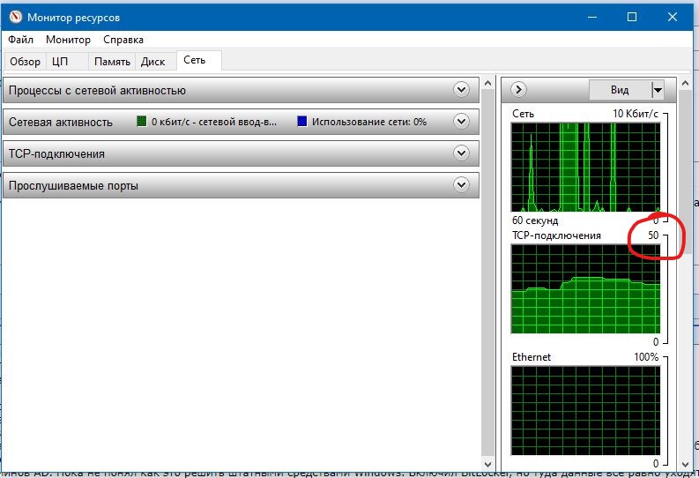Expand the TCP-подключения section chevron

point(461,153)
